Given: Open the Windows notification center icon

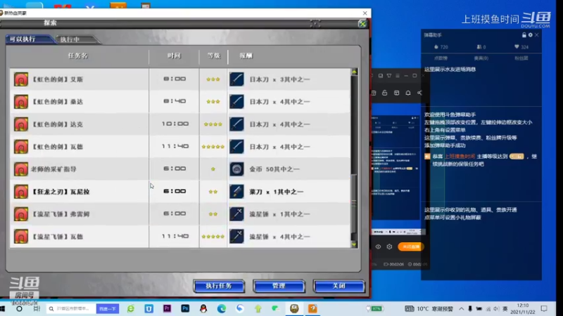Looking at the screenshot, I should [x=544, y=308].
